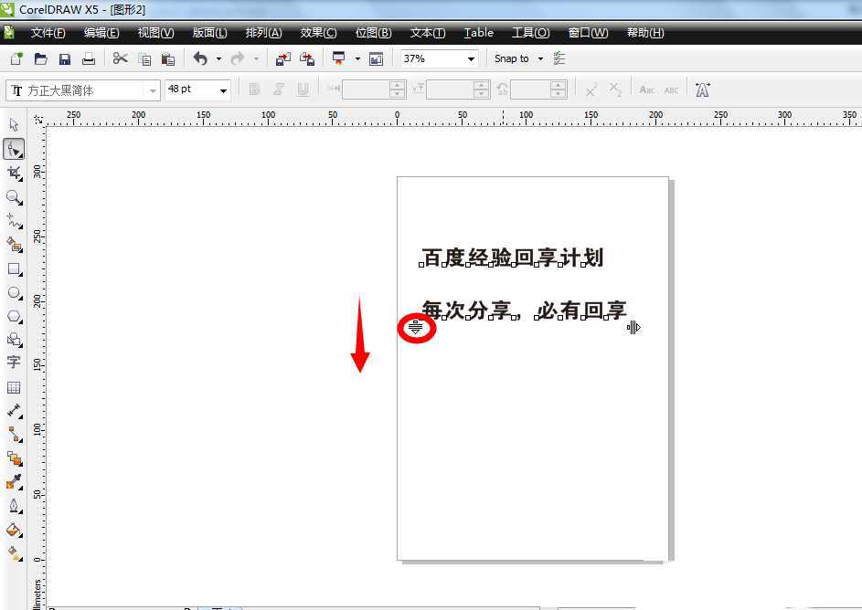The width and height of the screenshot is (862, 610).
Task: Select the Shape tool
Action: click(13, 149)
